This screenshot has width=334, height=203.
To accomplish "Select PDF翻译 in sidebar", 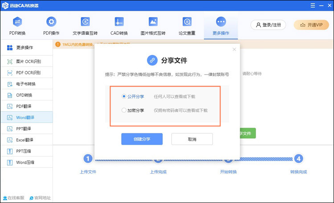I will coord(26,106).
